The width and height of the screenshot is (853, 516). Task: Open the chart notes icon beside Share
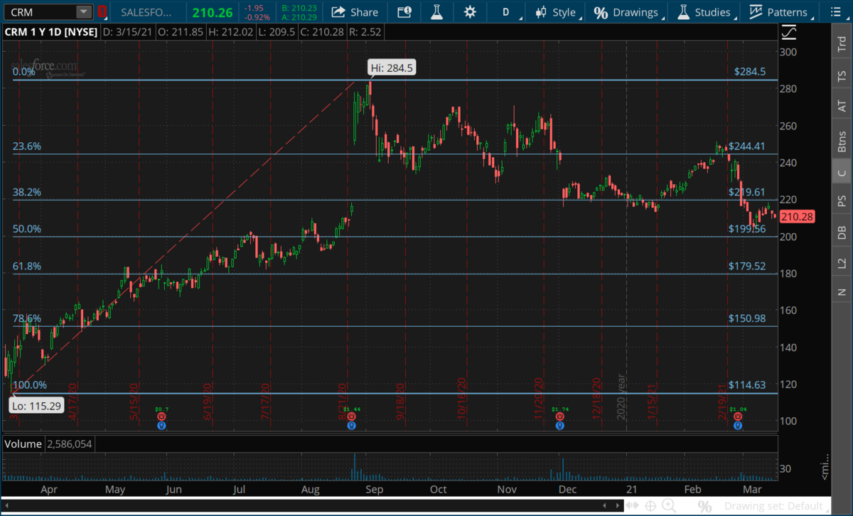click(404, 12)
